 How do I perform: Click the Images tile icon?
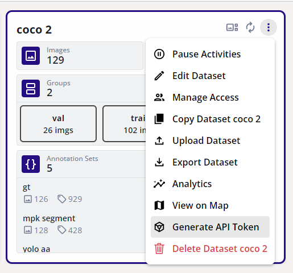tap(31, 56)
